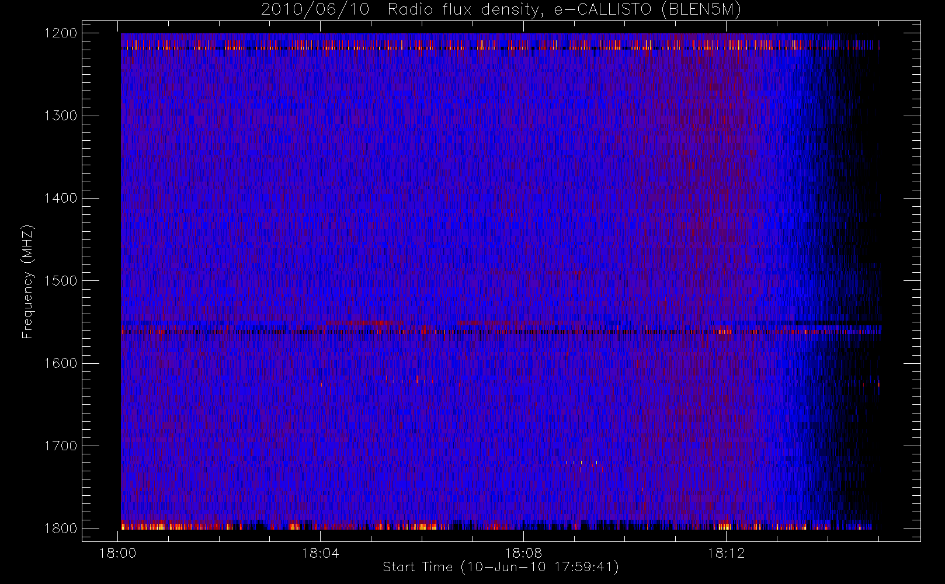Click the Frequency (MHz) axis label
945x584 pixels.
pyautogui.click(x=27, y=281)
